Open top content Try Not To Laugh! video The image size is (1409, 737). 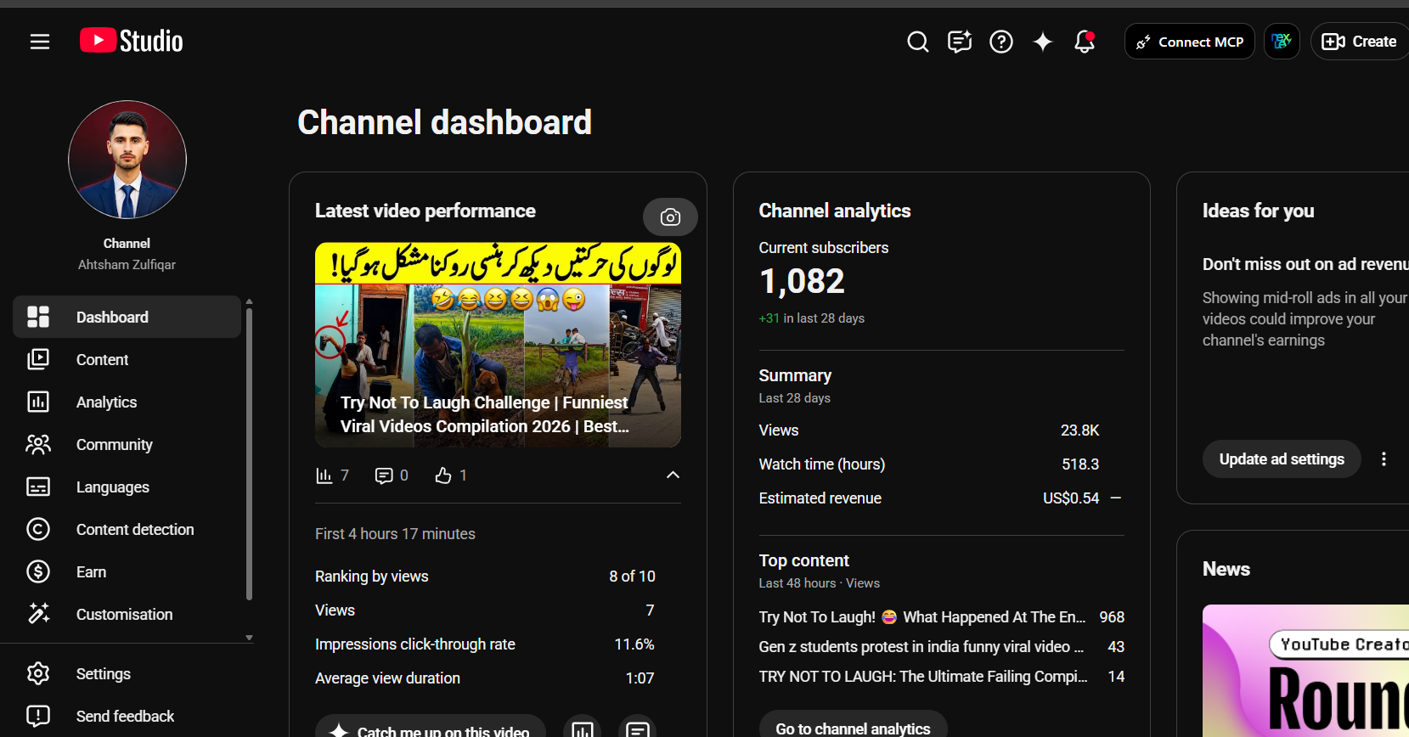pos(942,617)
